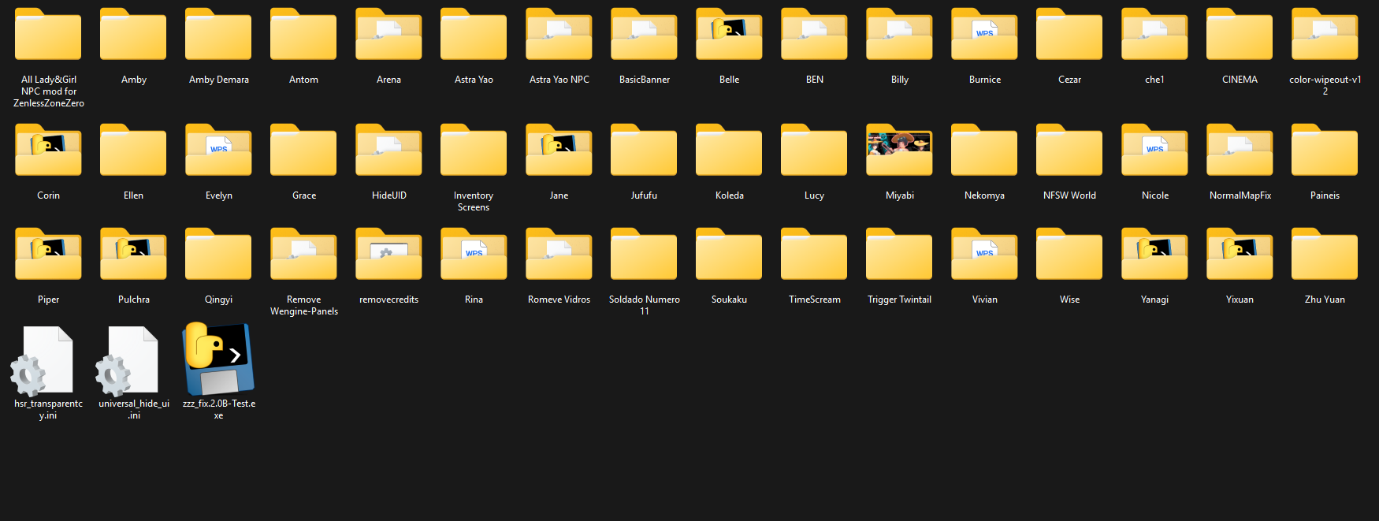Open the Miyabi folder with picture preview
The height and width of the screenshot is (521, 1379).
[899, 151]
